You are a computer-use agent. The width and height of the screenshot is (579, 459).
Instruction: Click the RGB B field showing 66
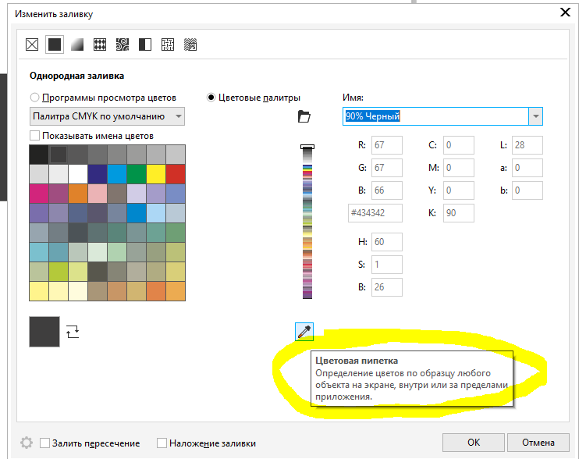(386, 190)
